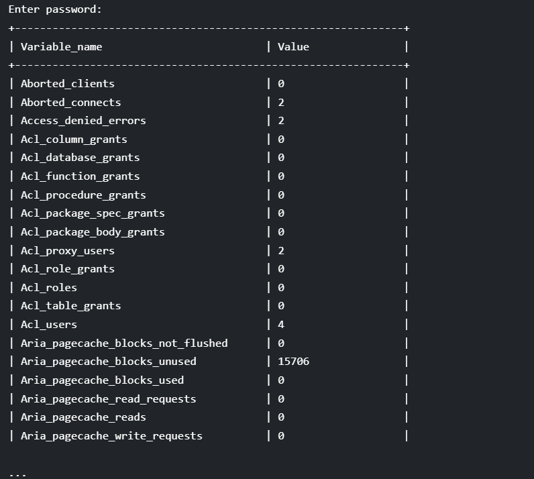The image size is (534, 479).
Task: Click the value 15706 for blocks_unused
Action: [294, 362]
